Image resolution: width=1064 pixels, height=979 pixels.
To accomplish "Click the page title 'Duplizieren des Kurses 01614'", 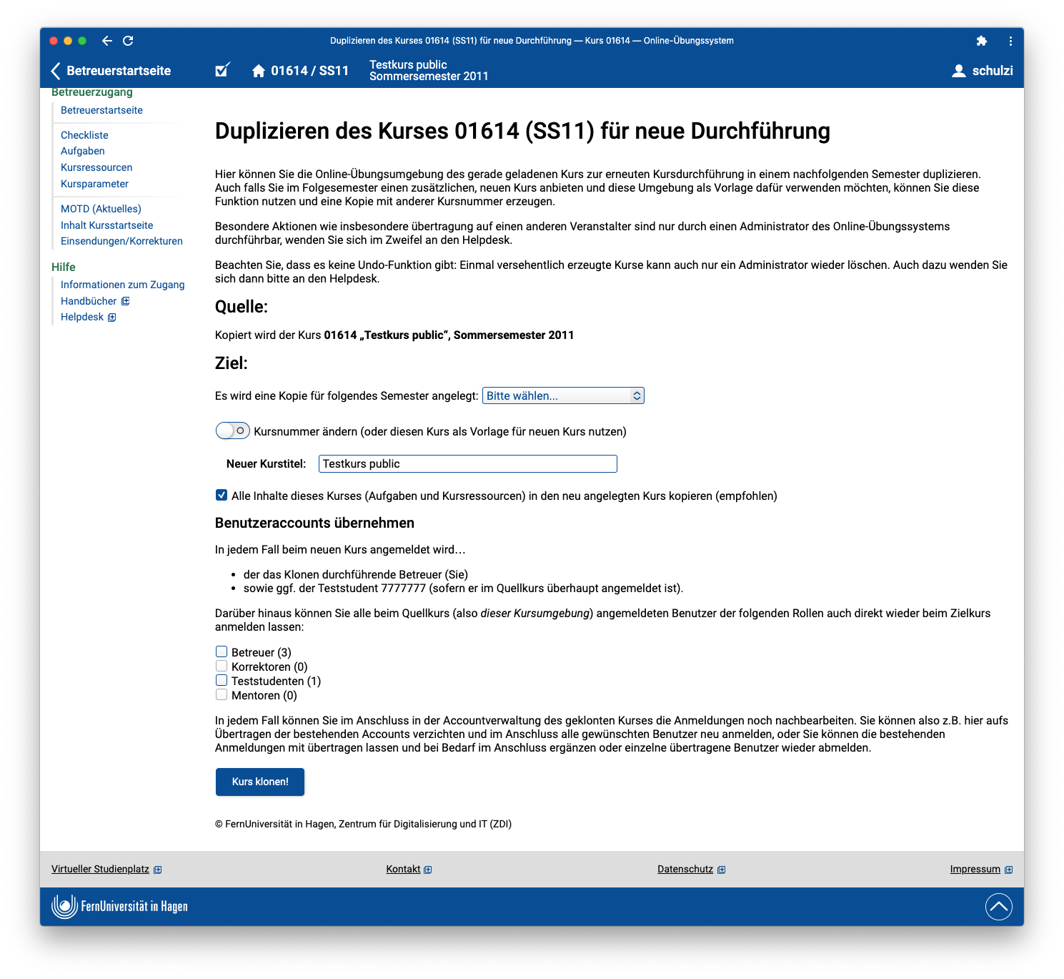I will 522,131.
